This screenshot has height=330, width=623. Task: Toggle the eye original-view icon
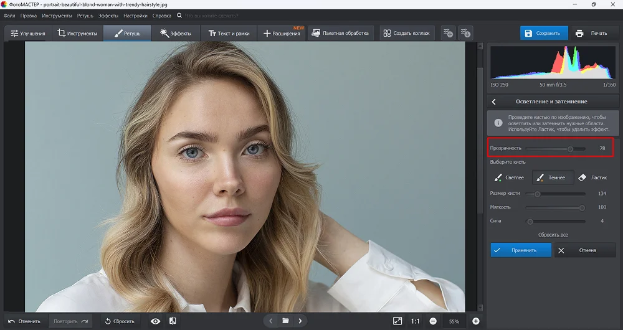click(x=155, y=321)
